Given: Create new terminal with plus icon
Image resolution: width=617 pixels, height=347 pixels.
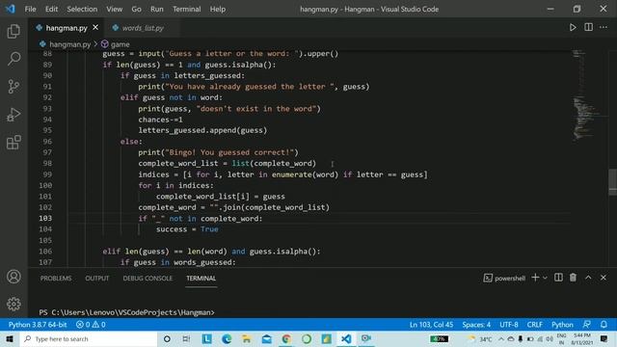Looking at the screenshot, I should coord(535,278).
